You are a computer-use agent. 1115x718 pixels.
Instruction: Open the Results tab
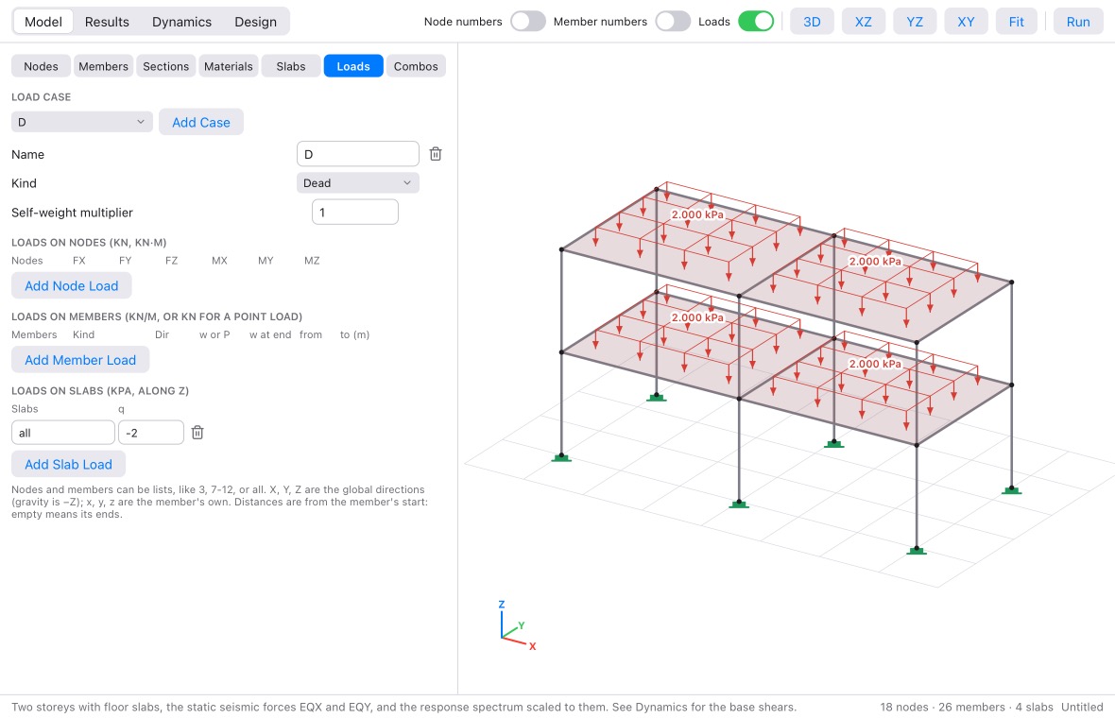tap(107, 22)
